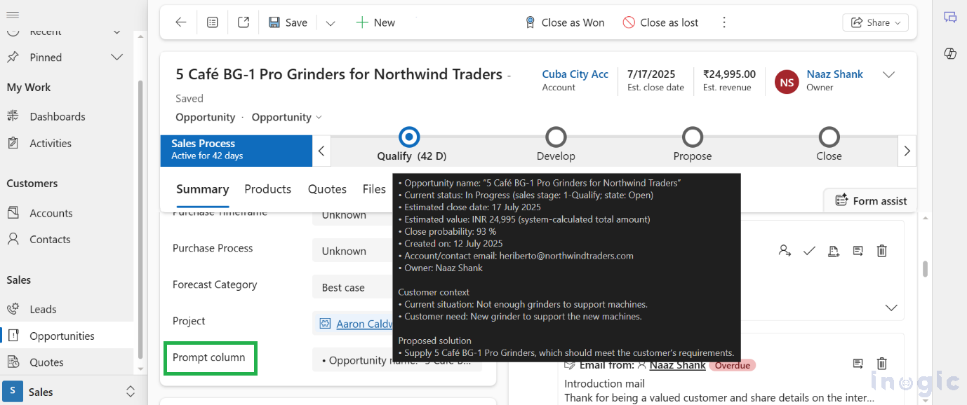Open the Share dropdown
967x405 pixels.
(x=875, y=22)
